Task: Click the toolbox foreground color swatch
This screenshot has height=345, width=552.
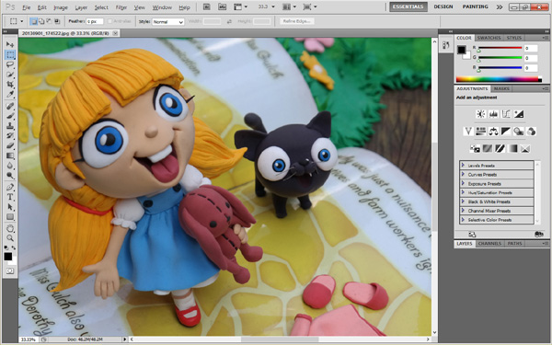Action: (x=7, y=257)
